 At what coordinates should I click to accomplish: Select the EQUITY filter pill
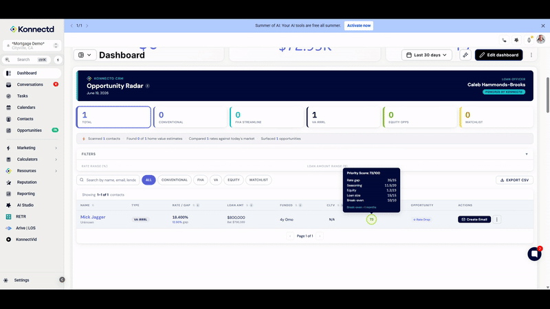coord(234,180)
